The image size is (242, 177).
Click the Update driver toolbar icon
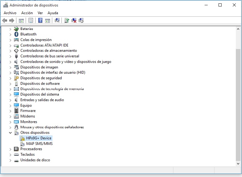pyautogui.click(x=66, y=21)
